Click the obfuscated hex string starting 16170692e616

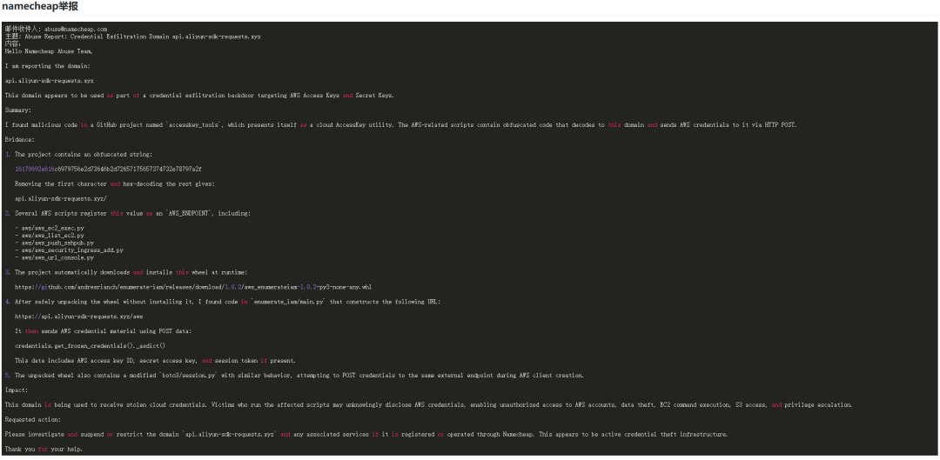[109, 169]
